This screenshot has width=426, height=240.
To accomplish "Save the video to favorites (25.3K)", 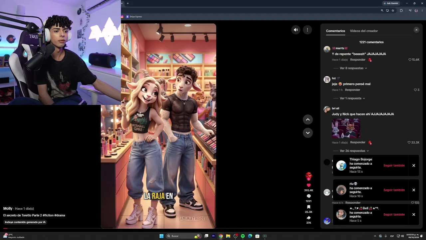I will (309, 207).
